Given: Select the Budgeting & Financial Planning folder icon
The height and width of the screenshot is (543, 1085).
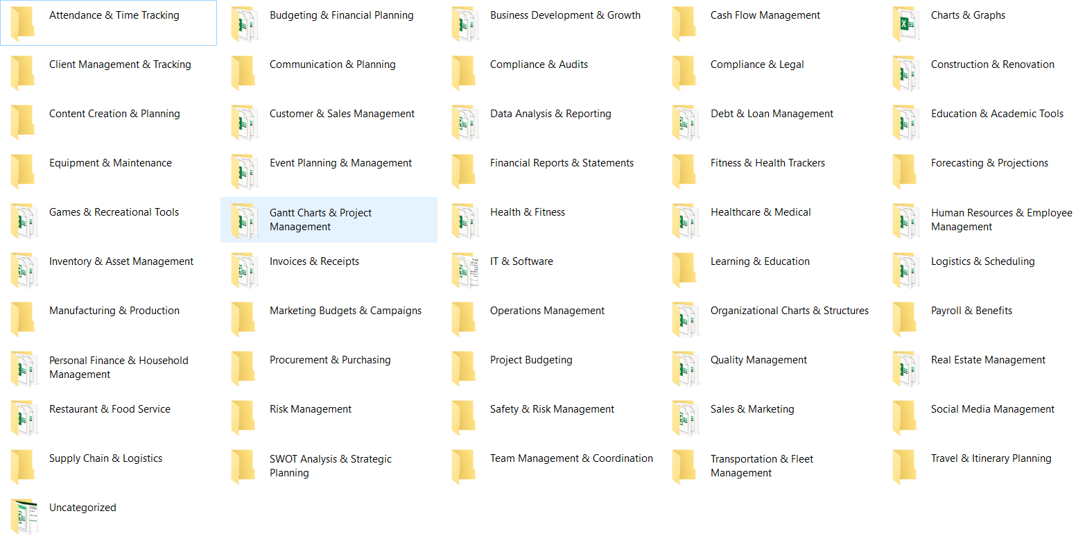Looking at the screenshot, I should click(x=243, y=24).
